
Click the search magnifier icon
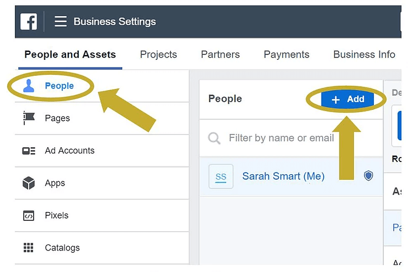pos(214,138)
